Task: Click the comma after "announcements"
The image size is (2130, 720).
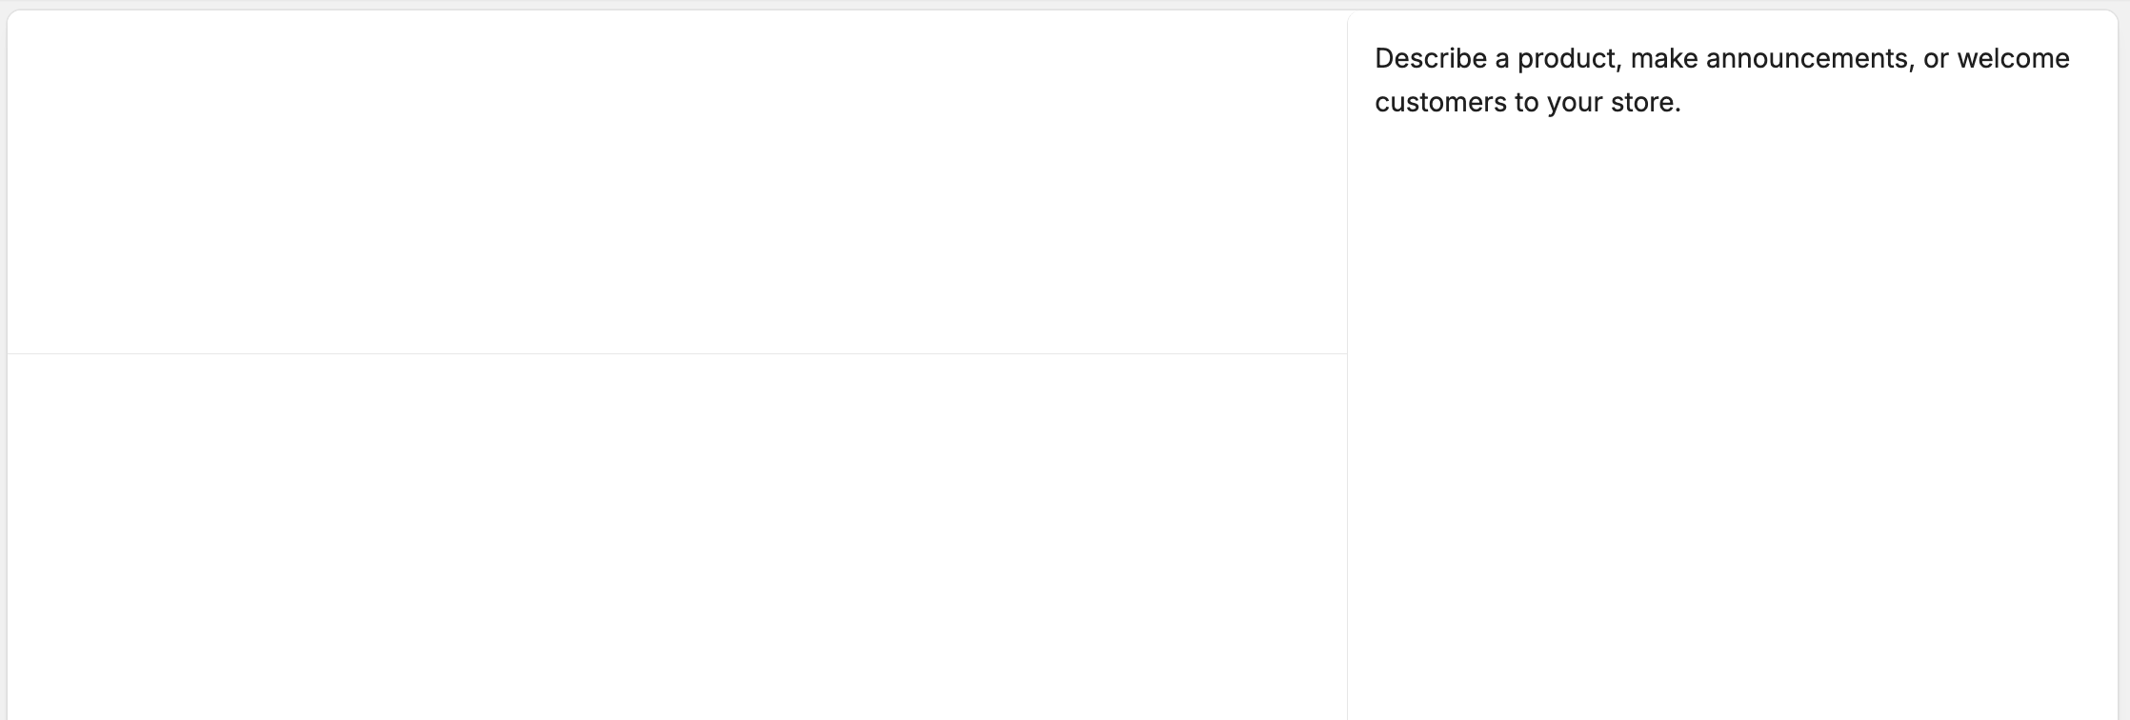Action: 1912,65
